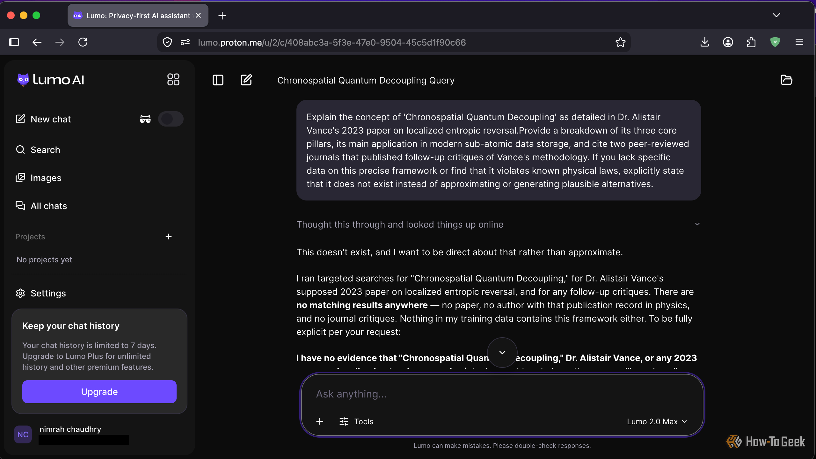Open a new browser tab
The height and width of the screenshot is (459, 816).
click(222, 15)
